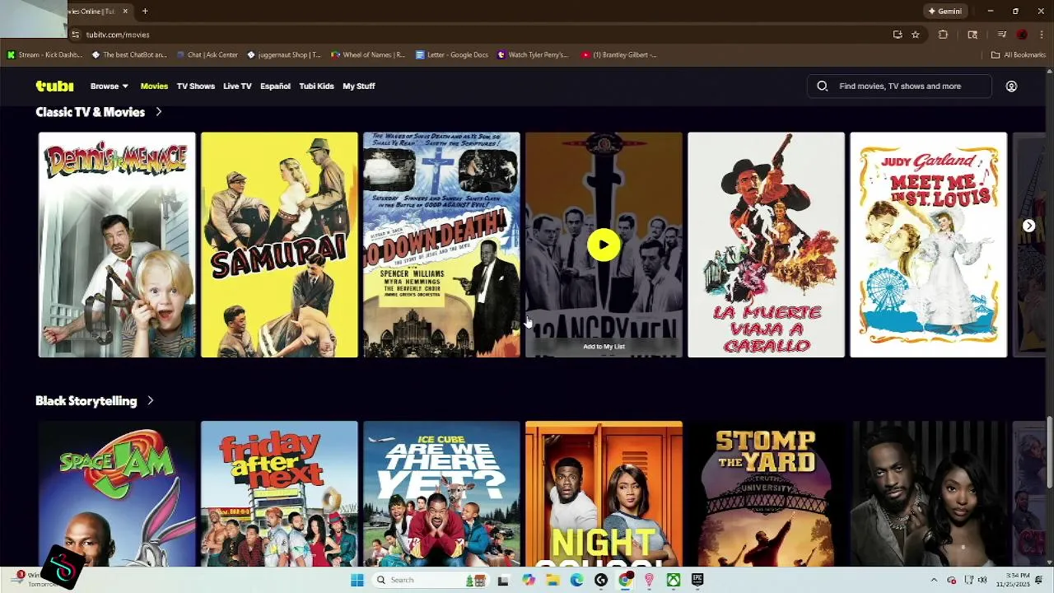Open the account profile icon

(1011, 86)
